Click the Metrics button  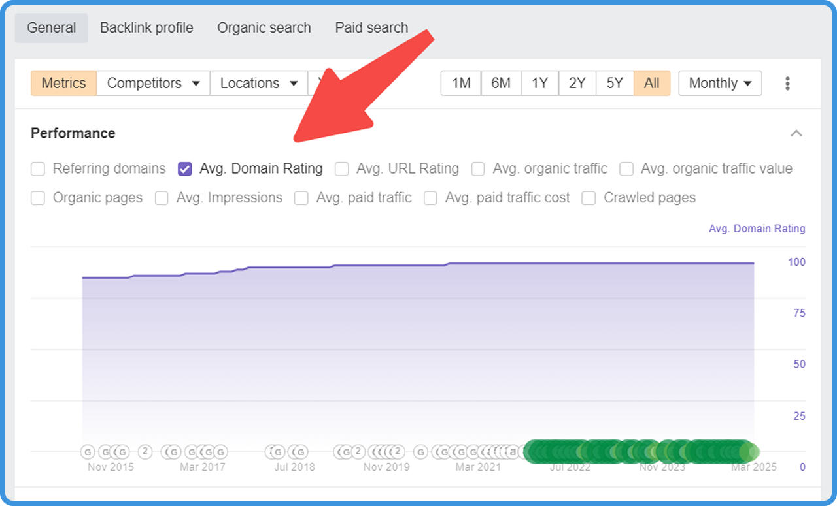coord(63,84)
